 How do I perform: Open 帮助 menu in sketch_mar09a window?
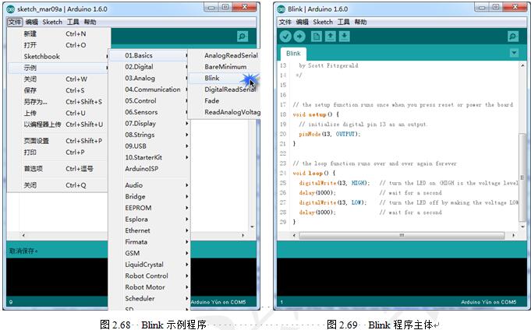coord(90,22)
